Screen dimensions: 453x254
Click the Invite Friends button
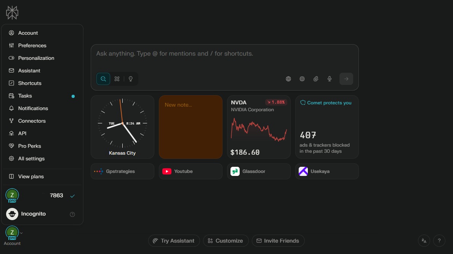pos(278,241)
